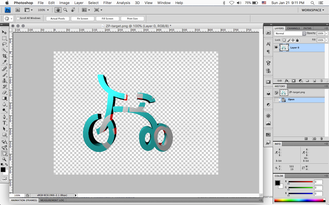
Task: Open the Clone Source panel icon
Action: pos(268,71)
